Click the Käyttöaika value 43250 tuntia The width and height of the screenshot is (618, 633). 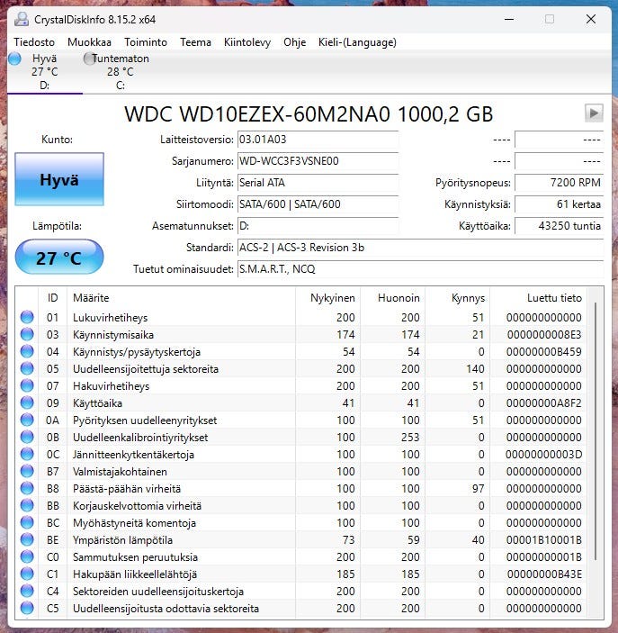pyautogui.click(x=560, y=226)
